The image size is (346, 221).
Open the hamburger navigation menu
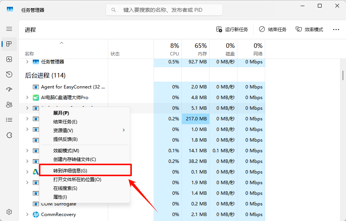(9, 29)
